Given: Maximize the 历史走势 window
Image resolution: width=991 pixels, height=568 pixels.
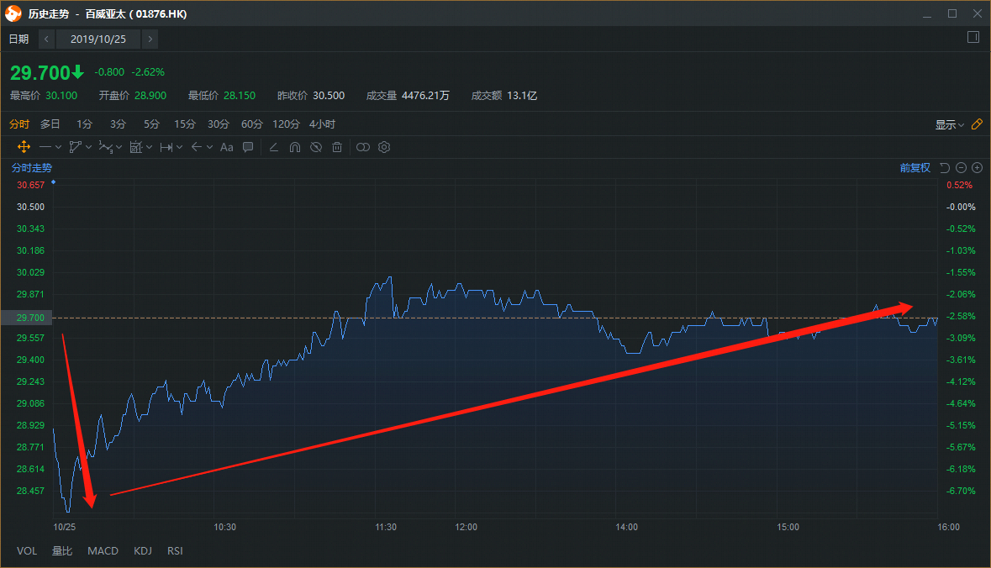Looking at the screenshot, I should [x=951, y=13].
